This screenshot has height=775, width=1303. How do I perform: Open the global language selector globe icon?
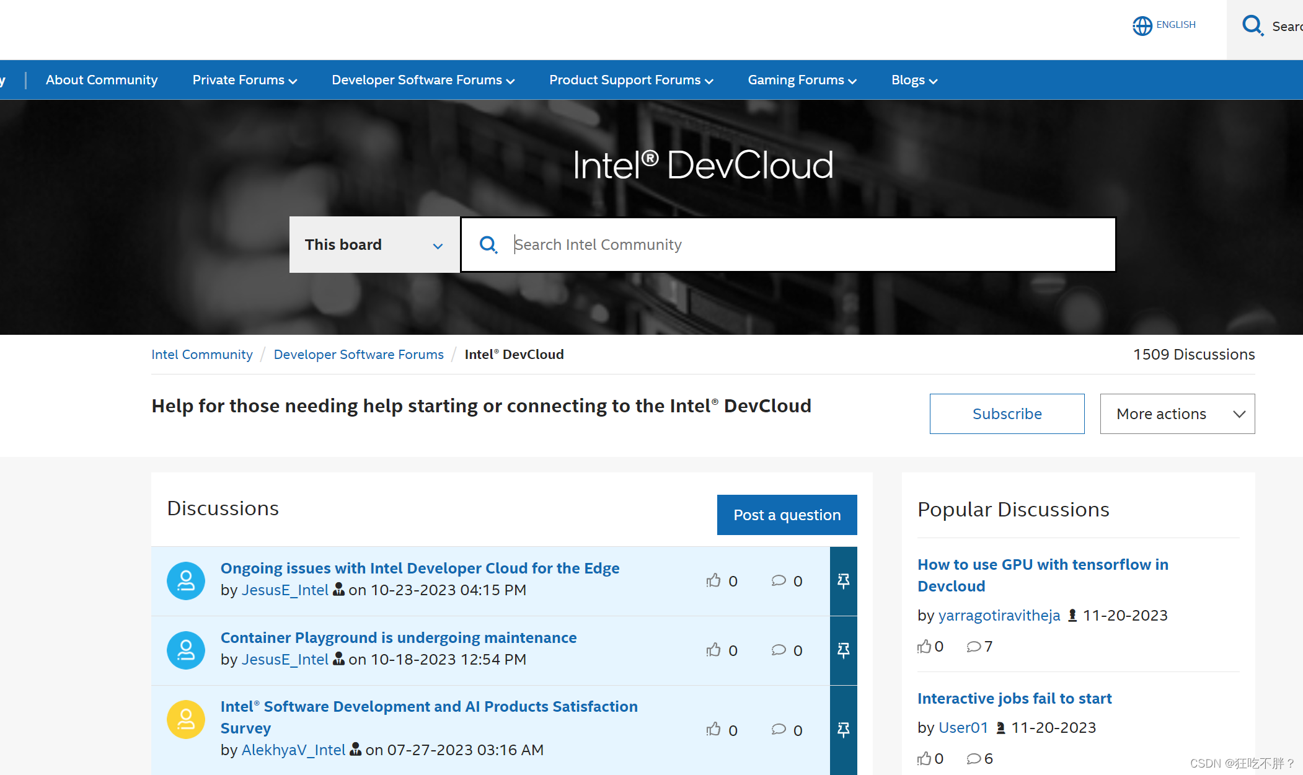[1142, 25]
